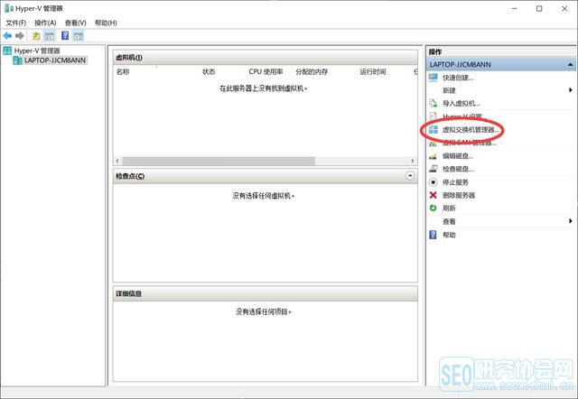Viewport: 578px width, 399px height.
Task: Expand the 查看 submenu arrow
Action: (570, 221)
